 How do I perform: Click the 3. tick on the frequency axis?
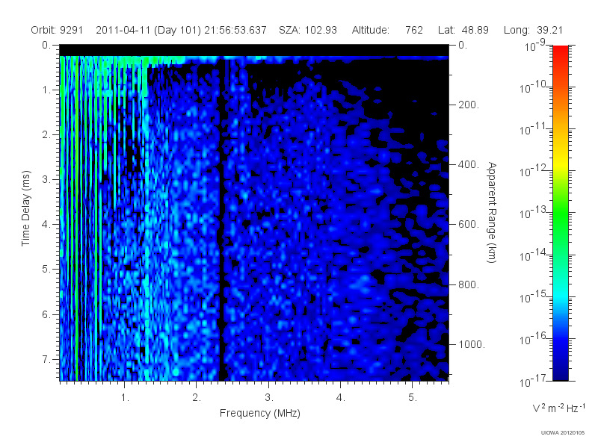(x=268, y=398)
